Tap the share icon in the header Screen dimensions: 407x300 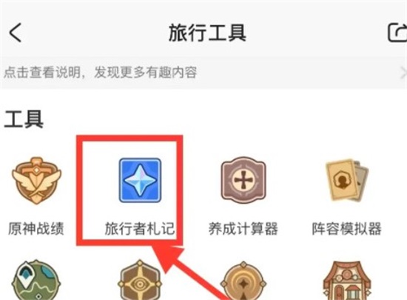click(x=397, y=33)
